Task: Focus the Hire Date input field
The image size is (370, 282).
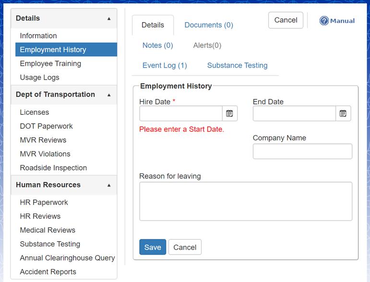Action: point(181,113)
